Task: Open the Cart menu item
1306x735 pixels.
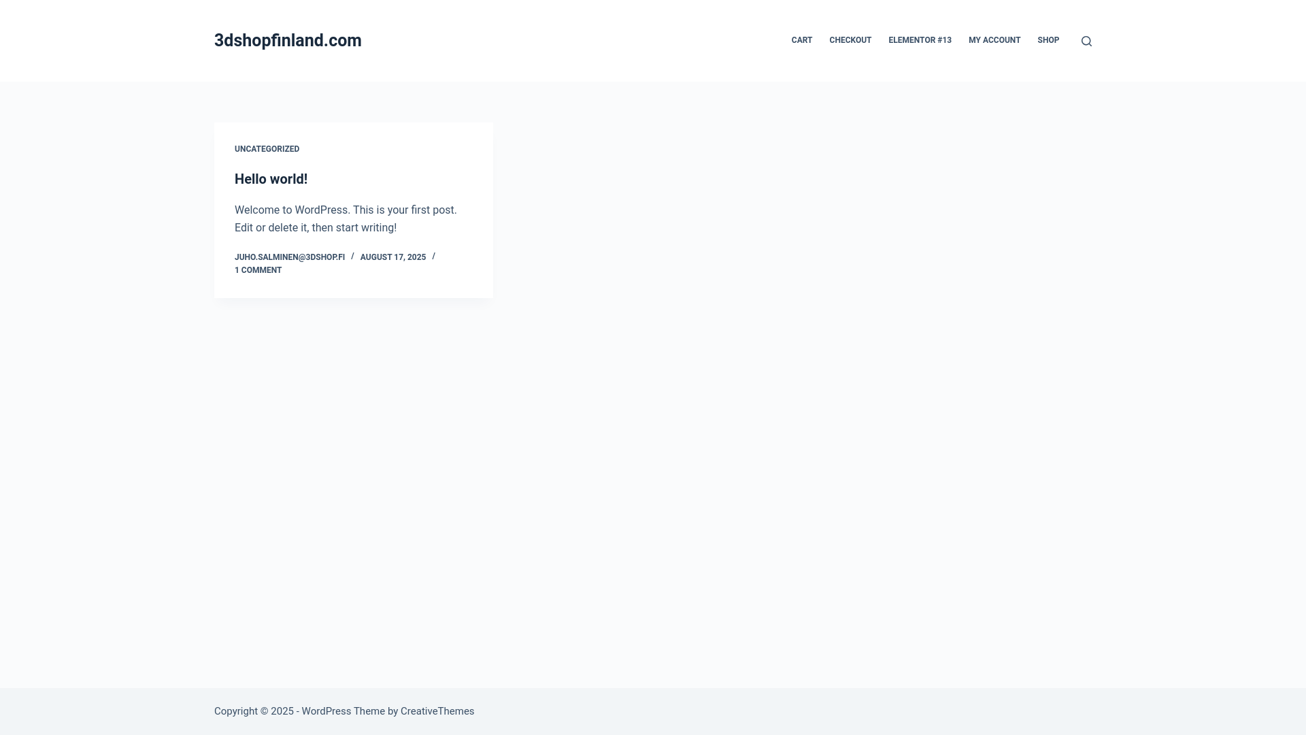Action: click(x=801, y=40)
